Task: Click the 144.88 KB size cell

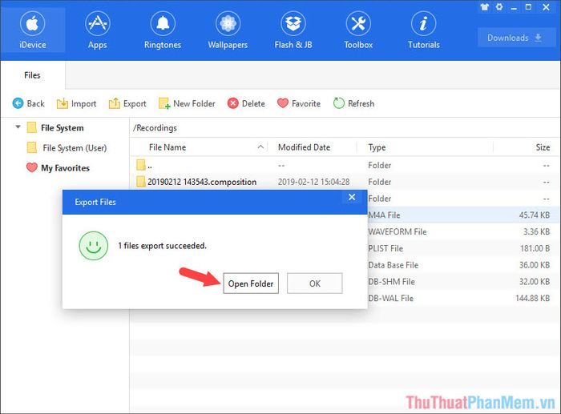Action: coord(532,298)
